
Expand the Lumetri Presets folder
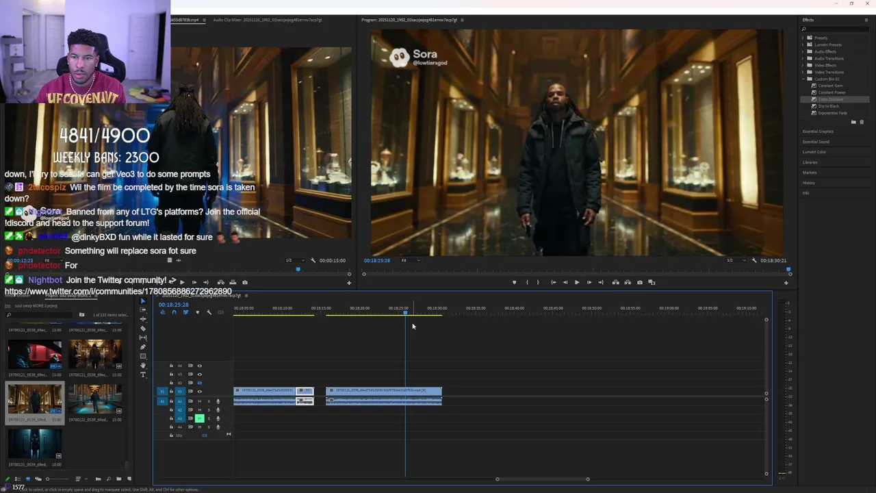tap(803, 45)
